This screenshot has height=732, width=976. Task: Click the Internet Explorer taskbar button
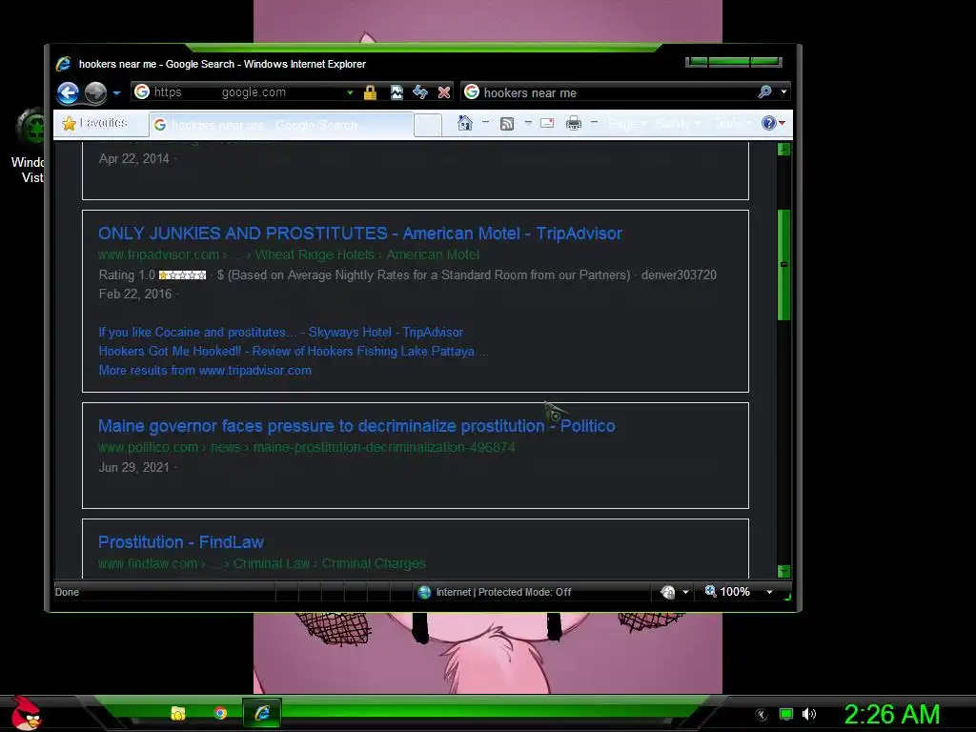262,713
